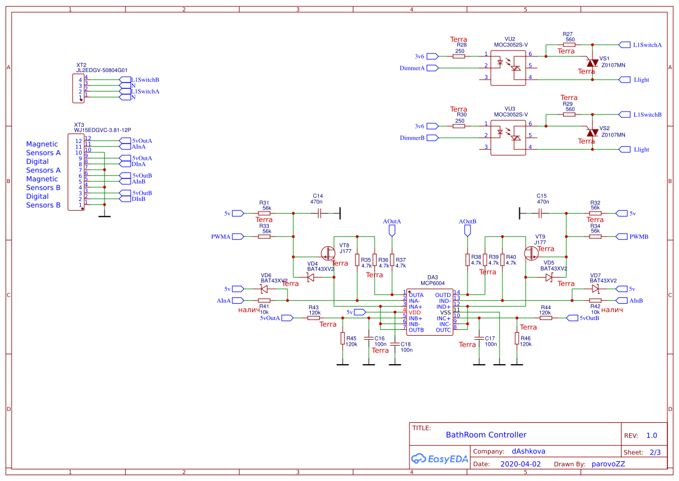Select resistor R27 560
The width and height of the screenshot is (679, 481).
(x=569, y=44)
